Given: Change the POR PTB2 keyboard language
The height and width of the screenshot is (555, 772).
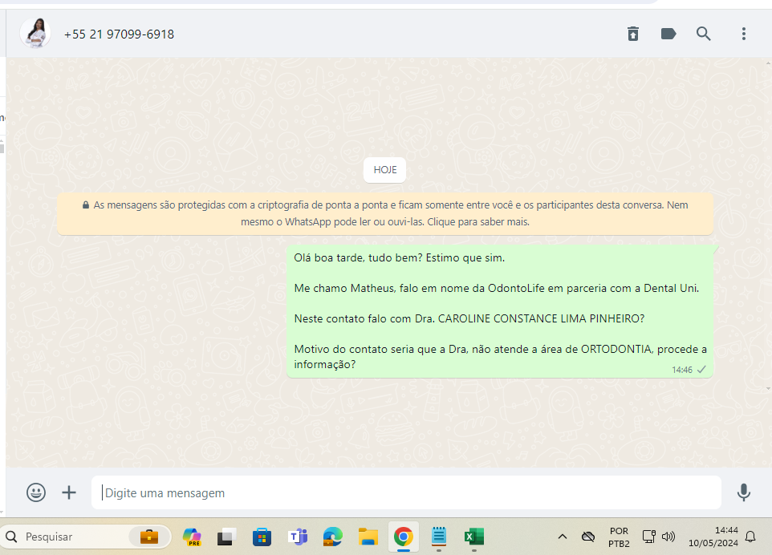Looking at the screenshot, I should coord(619,537).
